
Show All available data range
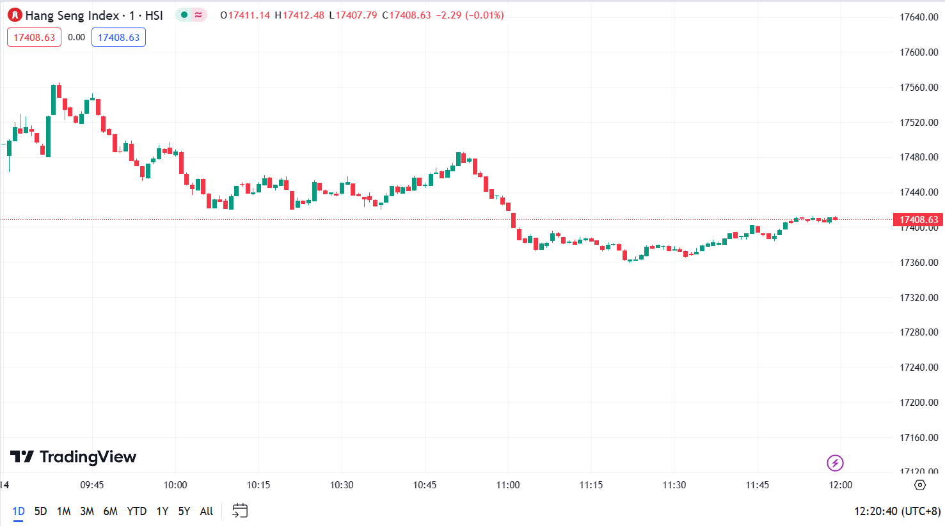(x=206, y=511)
